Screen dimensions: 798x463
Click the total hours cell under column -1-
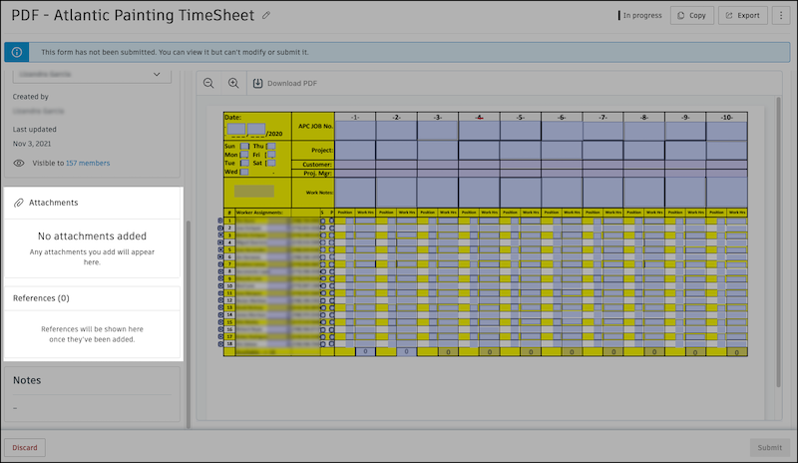pyautogui.click(x=365, y=351)
